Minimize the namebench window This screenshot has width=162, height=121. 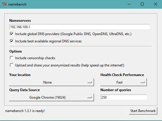pos(129,4)
